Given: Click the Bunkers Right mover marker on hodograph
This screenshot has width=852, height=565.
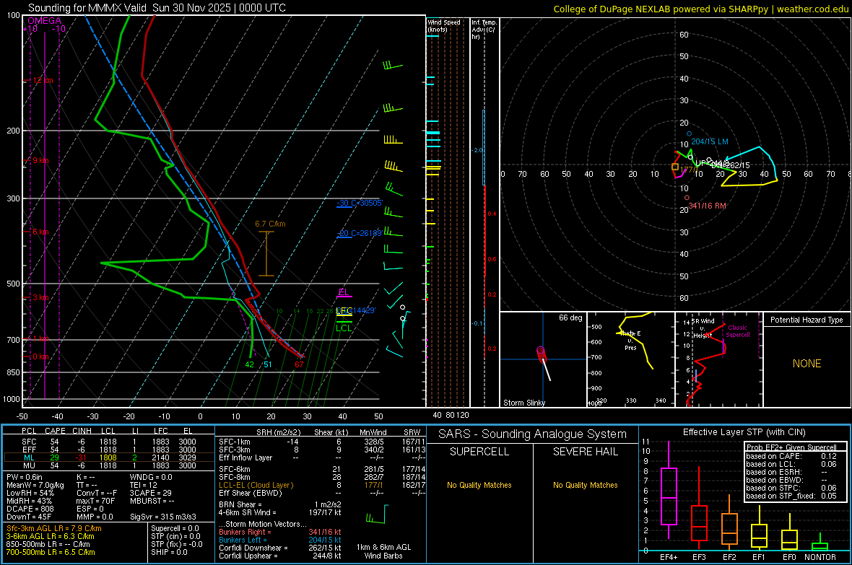Looking at the screenshot, I should (x=687, y=198).
